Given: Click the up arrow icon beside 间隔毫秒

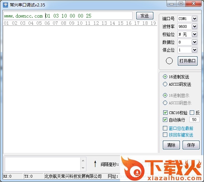Looking at the screenshot, I should [x=95, y=164].
